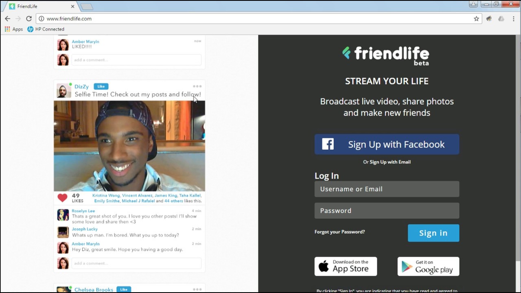This screenshot has height=293, width=521.
Task: Open Joseph Lucky's commenter avatar
Action: pyautogui.click(x=63, y=232)
